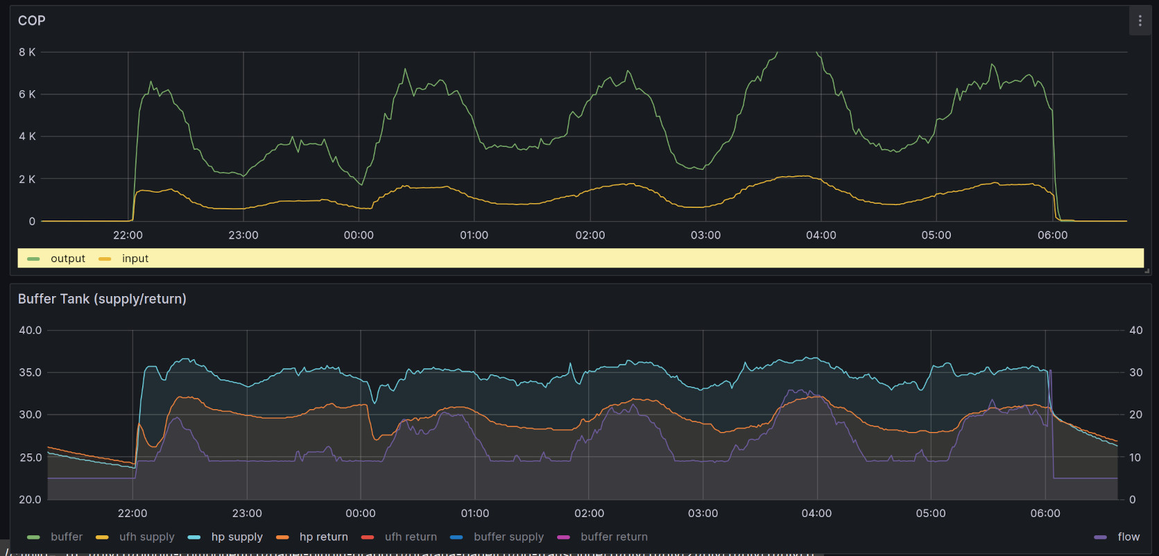Click the yellow input series color icon
The width and height of the screenshot is (1159, 556).
(x=105, y=259)
